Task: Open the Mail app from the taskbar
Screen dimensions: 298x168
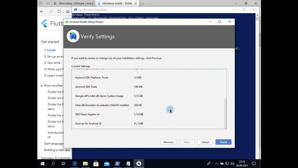Action: click(107, 164)
